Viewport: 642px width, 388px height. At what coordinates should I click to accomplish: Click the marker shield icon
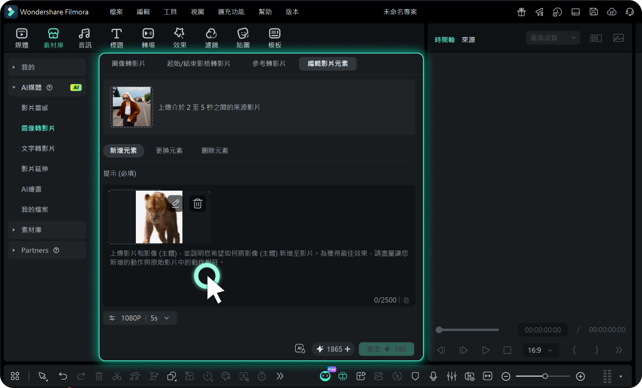415,376
